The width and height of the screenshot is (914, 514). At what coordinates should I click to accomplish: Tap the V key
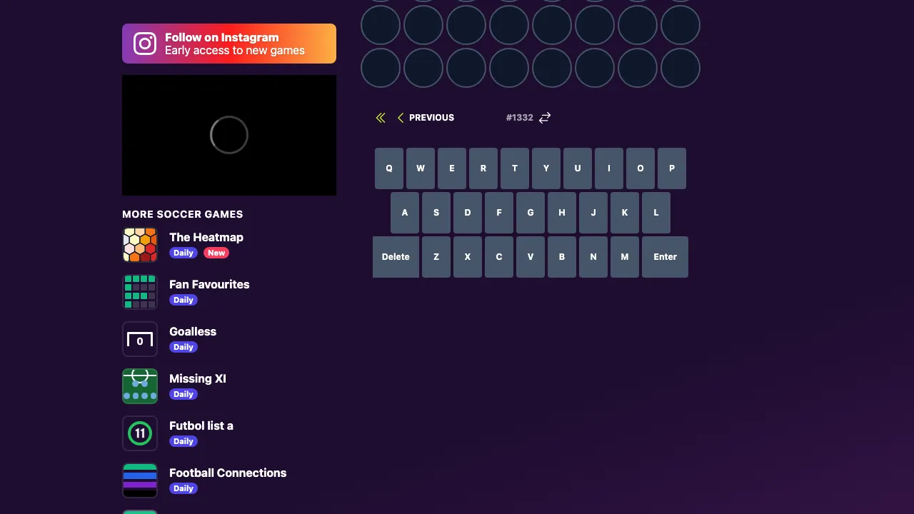click(531, 257)
